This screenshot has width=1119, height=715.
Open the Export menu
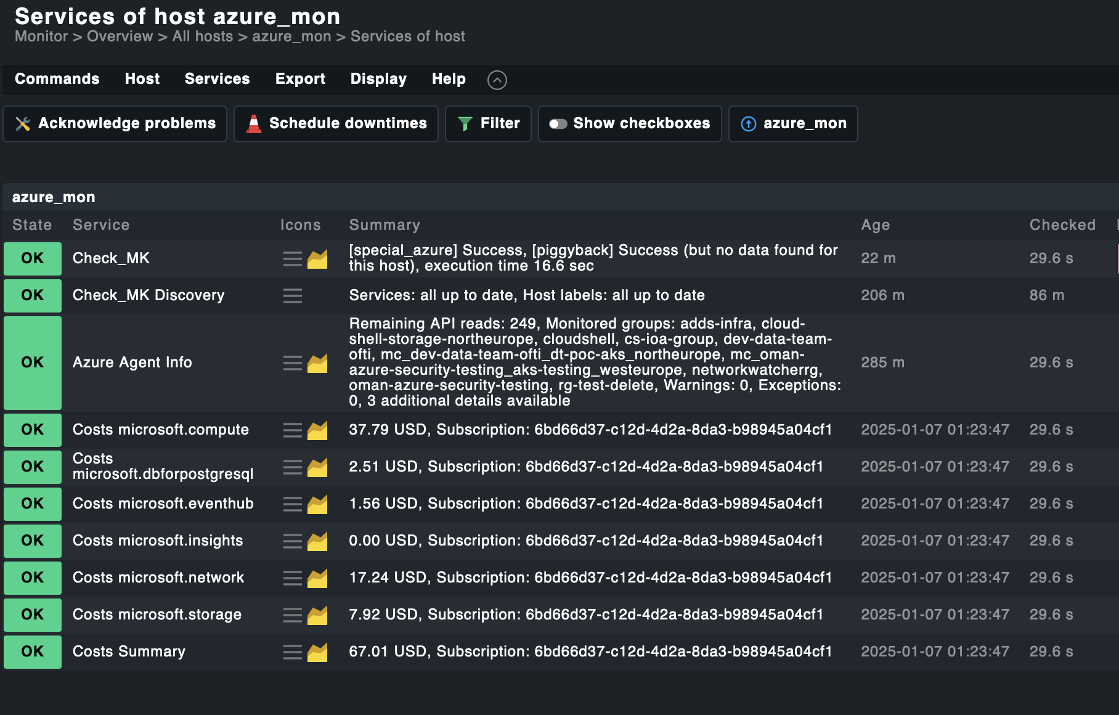click(x=300, y=79)
